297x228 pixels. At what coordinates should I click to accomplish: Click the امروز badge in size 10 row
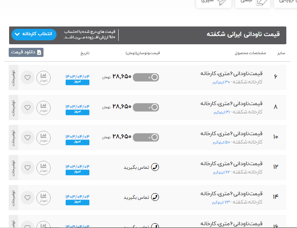(78, 142)
